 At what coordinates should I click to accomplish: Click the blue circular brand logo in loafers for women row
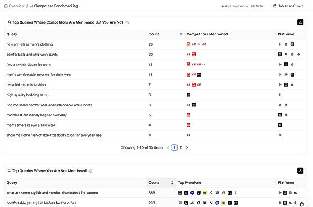192,192
